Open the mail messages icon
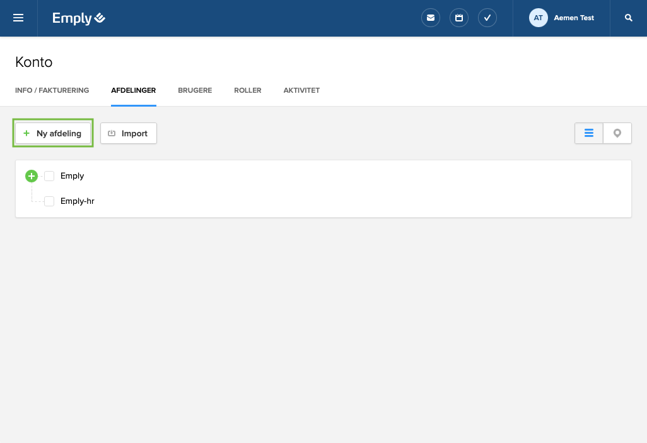 431,18
